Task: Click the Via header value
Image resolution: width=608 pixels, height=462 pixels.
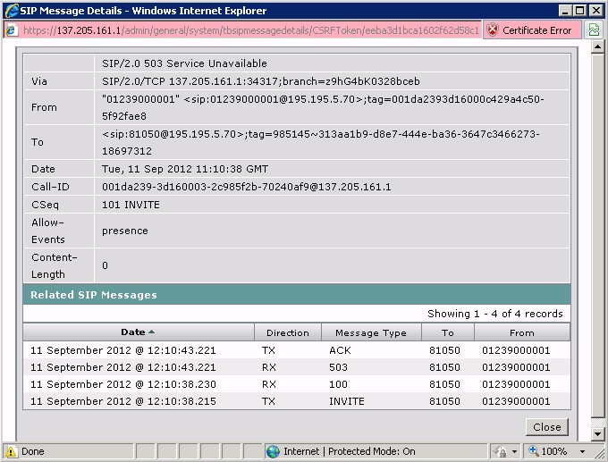Action: pos(260,81)
